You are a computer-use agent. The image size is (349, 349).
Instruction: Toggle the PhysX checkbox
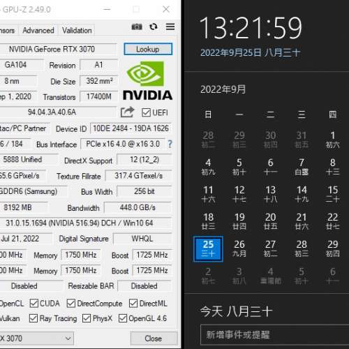point(87,318)
